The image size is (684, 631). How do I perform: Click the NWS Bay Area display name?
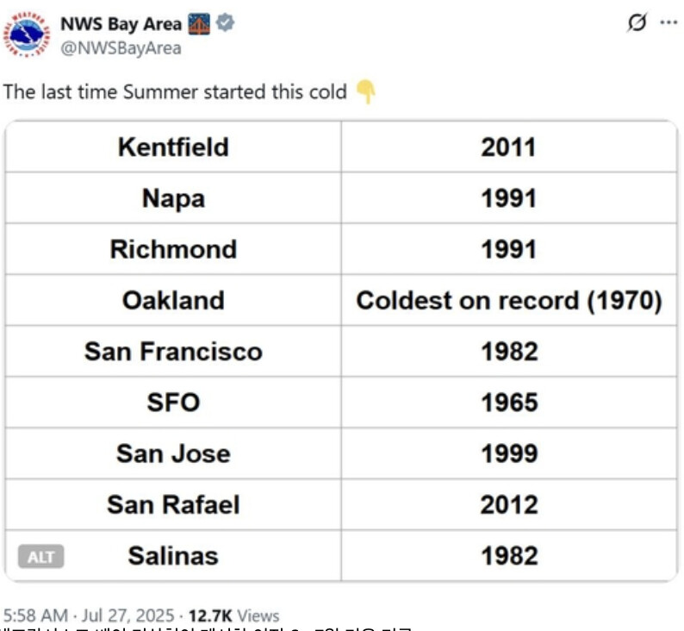point(121,24)
